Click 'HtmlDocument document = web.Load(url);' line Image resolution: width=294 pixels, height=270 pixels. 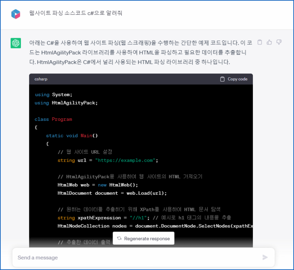pyautogui.click(x=112, y=193)
